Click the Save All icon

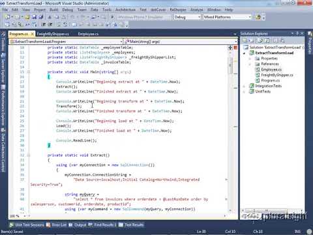(x=40, y=17)
